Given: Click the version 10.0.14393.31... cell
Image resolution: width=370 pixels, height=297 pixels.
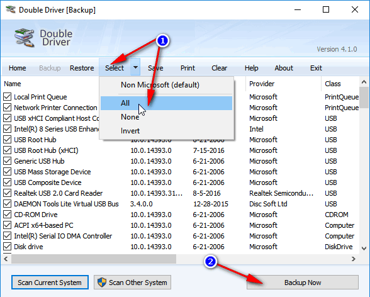Looking at the screenshot, I should [157, 193].
